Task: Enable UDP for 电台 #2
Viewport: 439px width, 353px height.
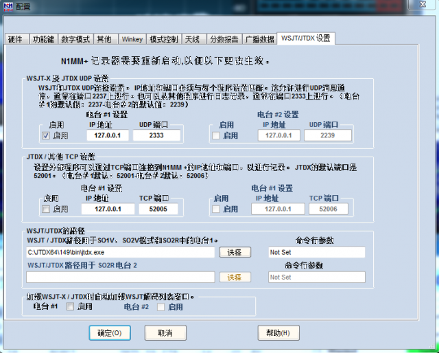Action: click(x=216, y=136)
